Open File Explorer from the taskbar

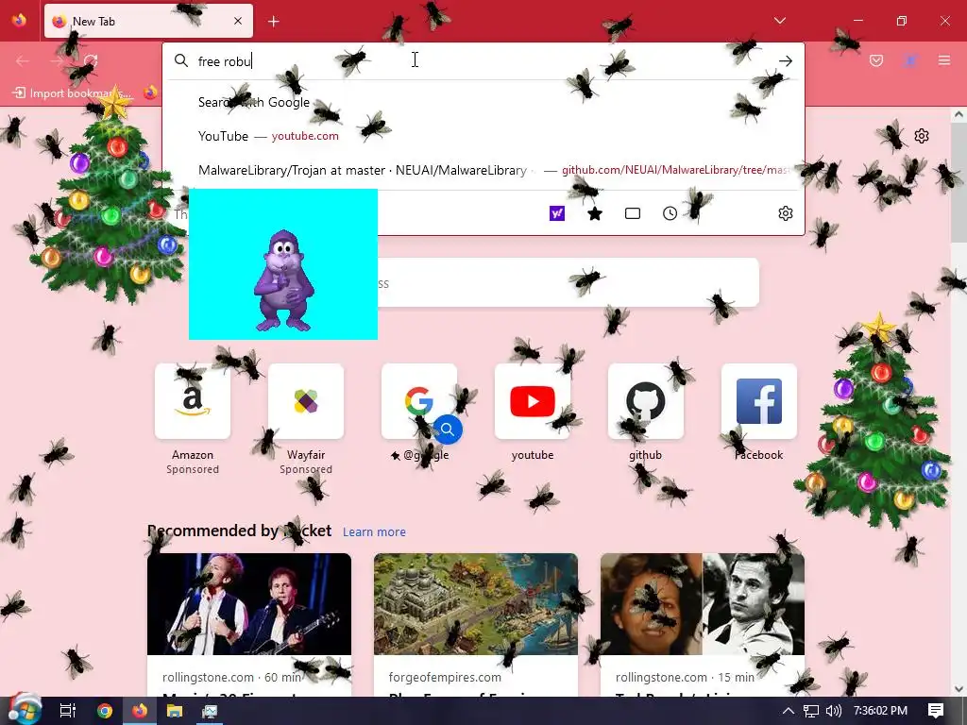pos(175,711)
